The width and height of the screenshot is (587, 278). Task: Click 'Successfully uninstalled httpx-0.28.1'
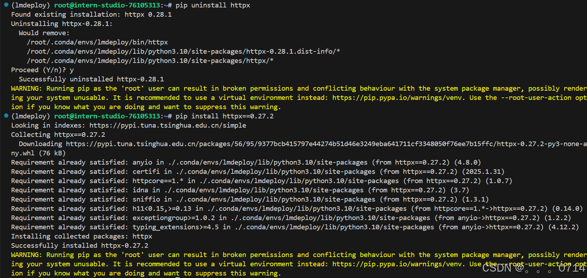(92, 79)
